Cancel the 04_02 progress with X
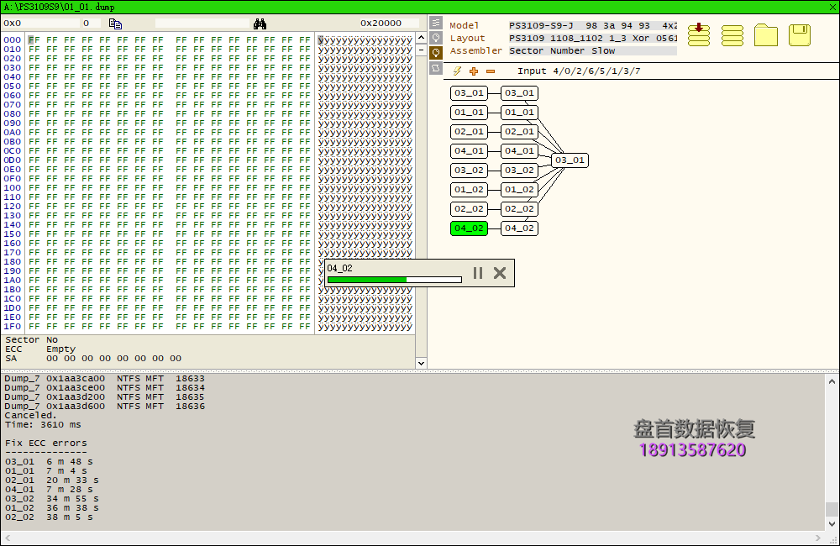This screenshot has width=840, height=546. [500, 273]
